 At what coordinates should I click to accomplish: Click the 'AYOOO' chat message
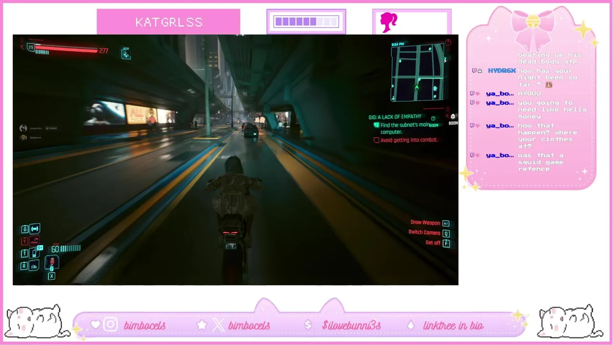(x=529, y=93)
